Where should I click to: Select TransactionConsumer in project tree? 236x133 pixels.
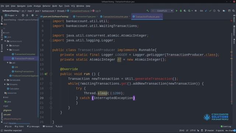(25, 54)
